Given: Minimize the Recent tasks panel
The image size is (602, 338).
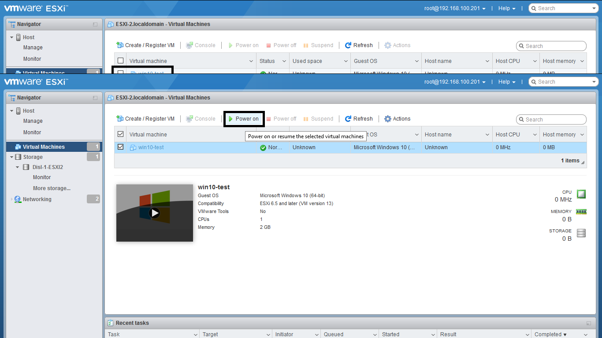Looking at the screenshot, I should pos(589,323).
